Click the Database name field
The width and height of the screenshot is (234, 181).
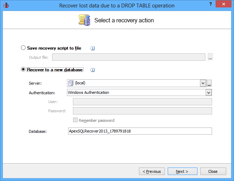click(140, 131)
